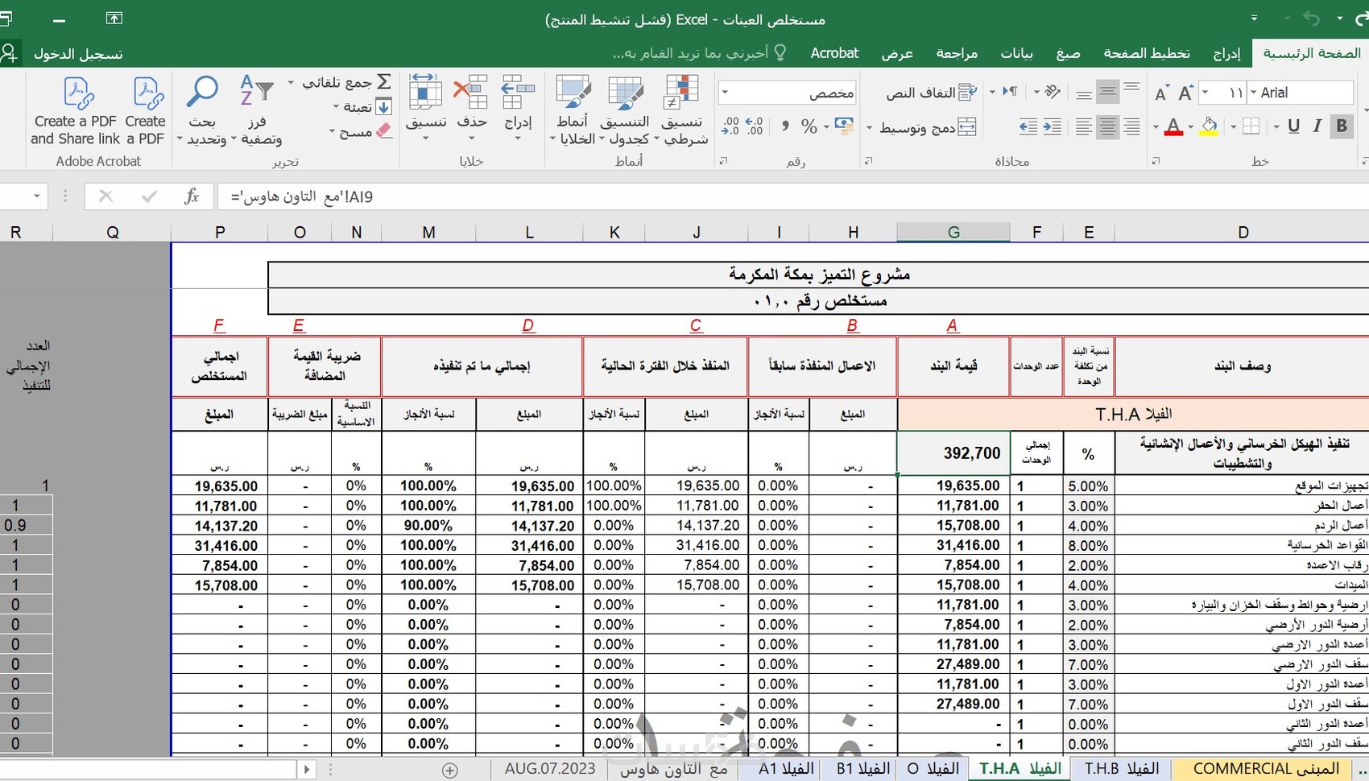Image resolution: width=1369 pixels, height=781 pixels.
Task: Toggle Bold formatting
Action: pos(1342,126)
